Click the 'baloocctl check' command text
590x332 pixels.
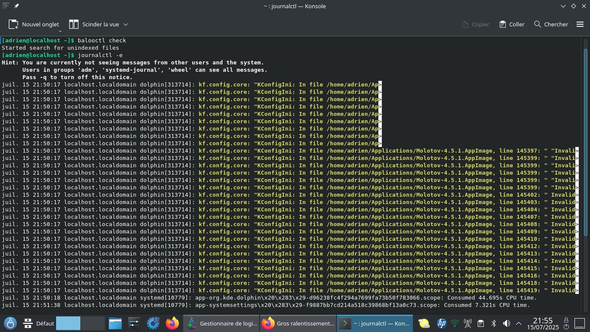point(102,40)
